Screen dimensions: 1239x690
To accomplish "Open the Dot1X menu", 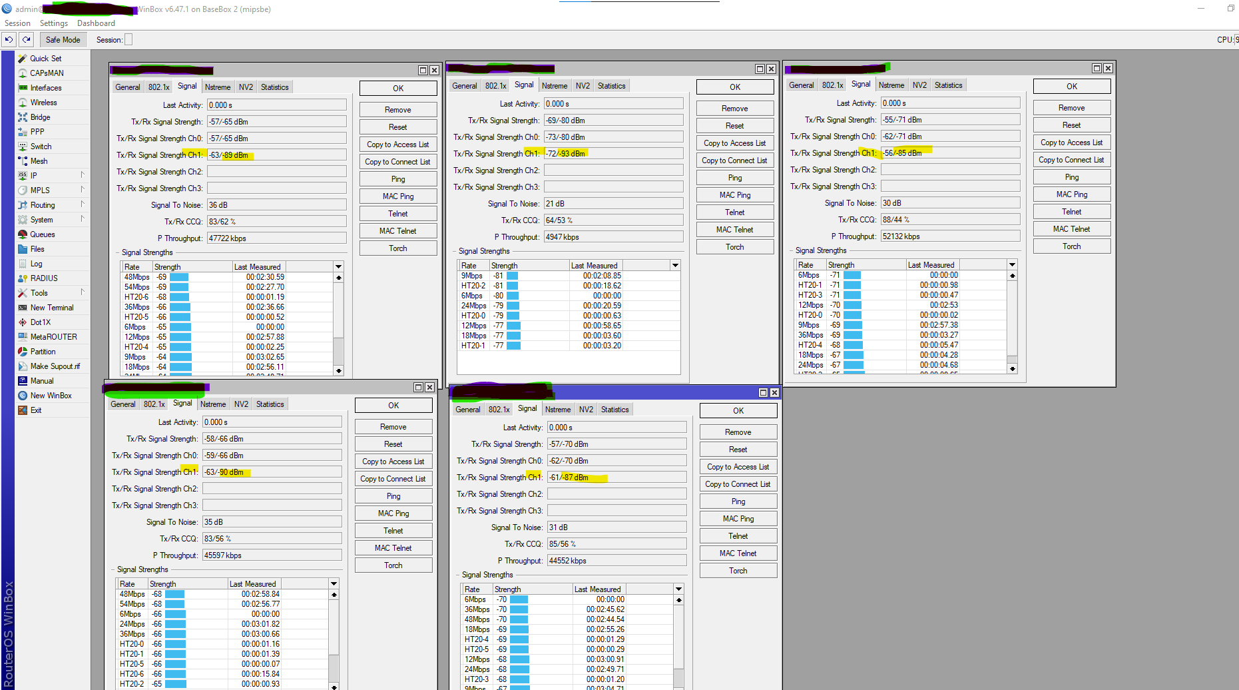I will pos(40,322).
